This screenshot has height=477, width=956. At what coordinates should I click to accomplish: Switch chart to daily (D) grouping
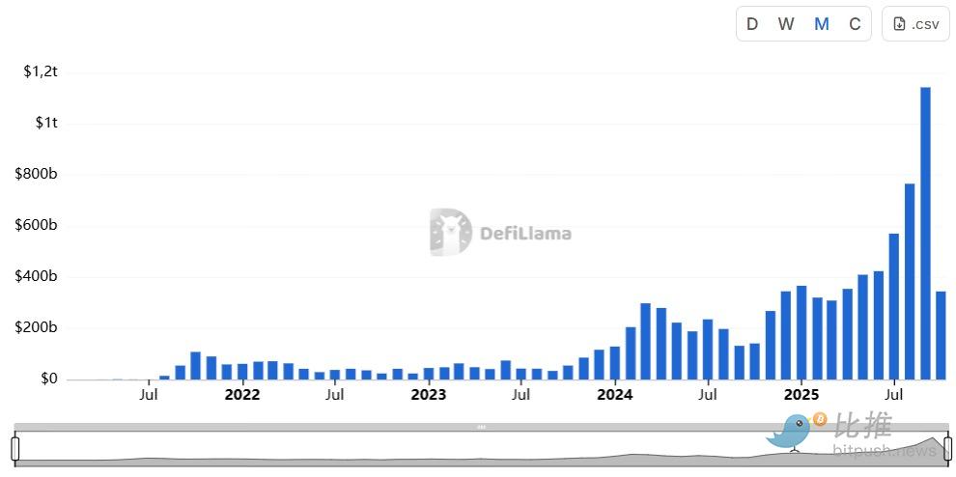pyautogui.click(x=752, y=24)
